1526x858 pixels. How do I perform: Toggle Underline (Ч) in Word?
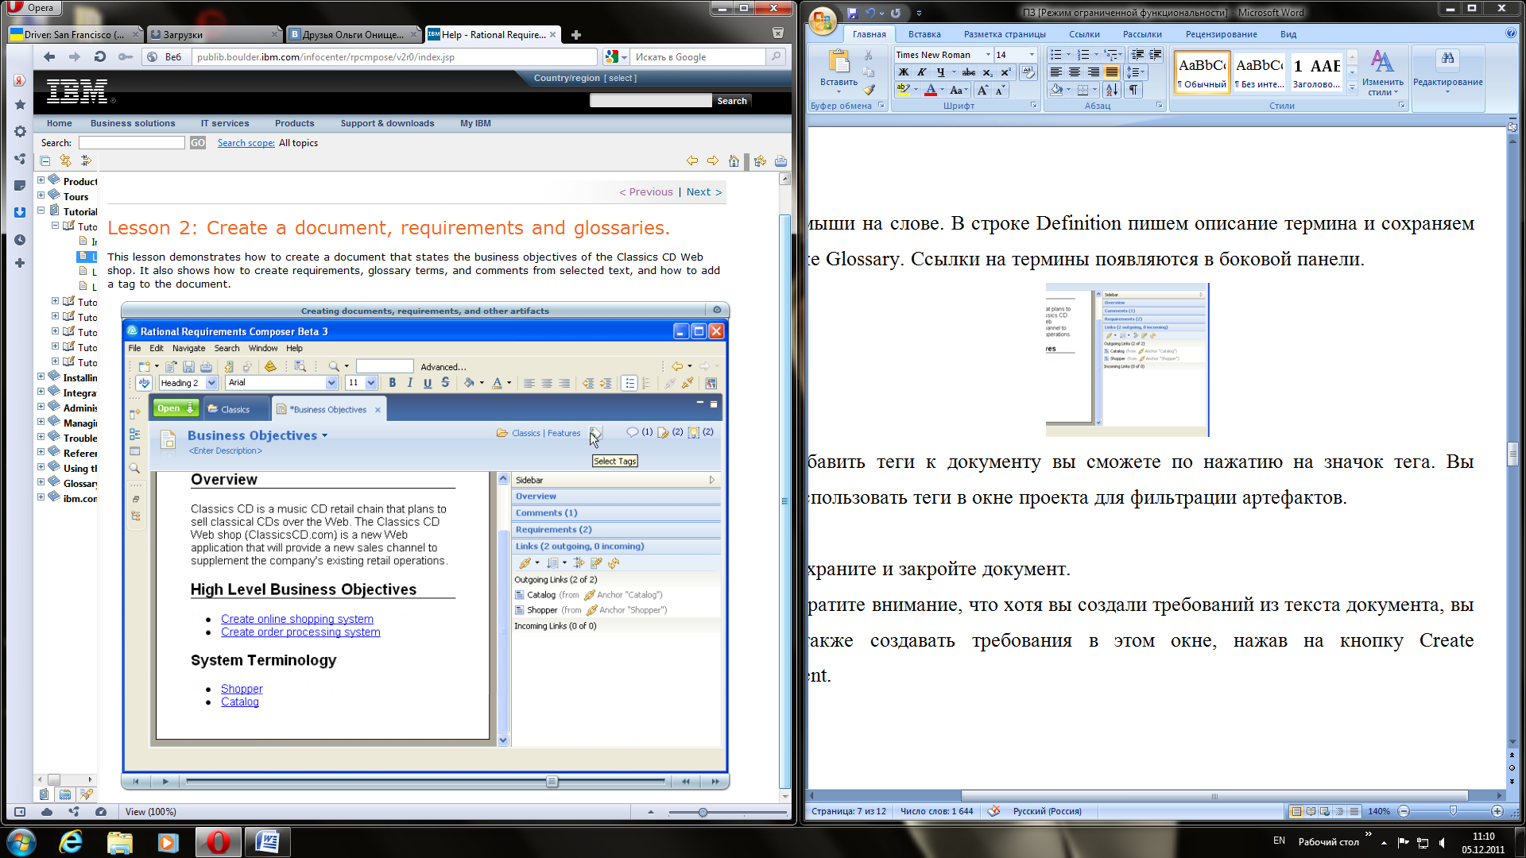940,72
